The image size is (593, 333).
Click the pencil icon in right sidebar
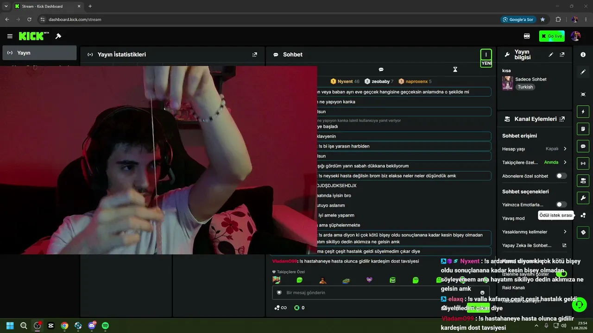583,72
